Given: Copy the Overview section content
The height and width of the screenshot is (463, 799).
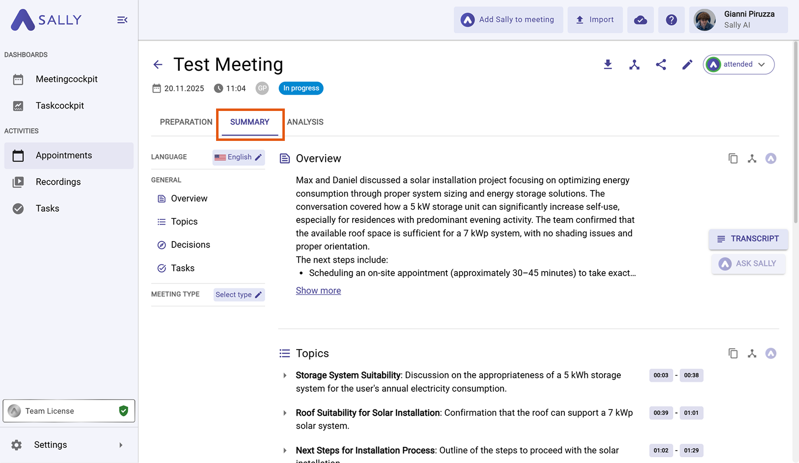Looking at the screenshot, I should 733,159.
